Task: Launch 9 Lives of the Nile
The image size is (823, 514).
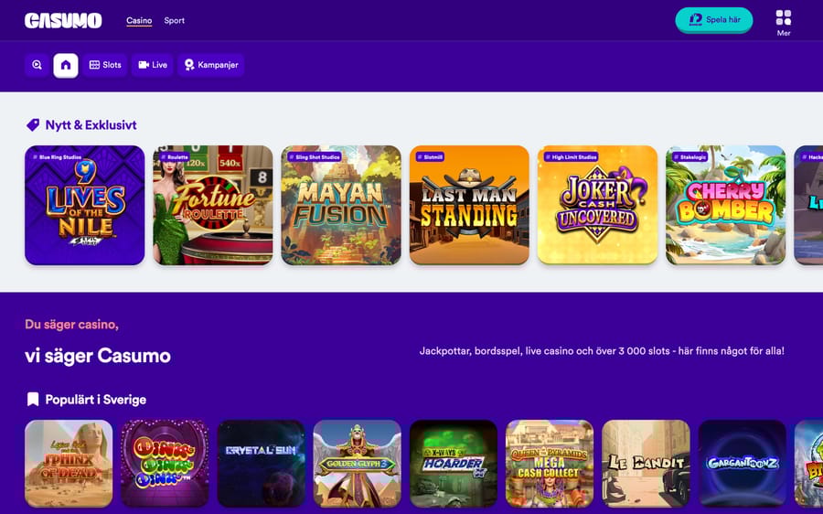Action: click(x=84, y=205)
